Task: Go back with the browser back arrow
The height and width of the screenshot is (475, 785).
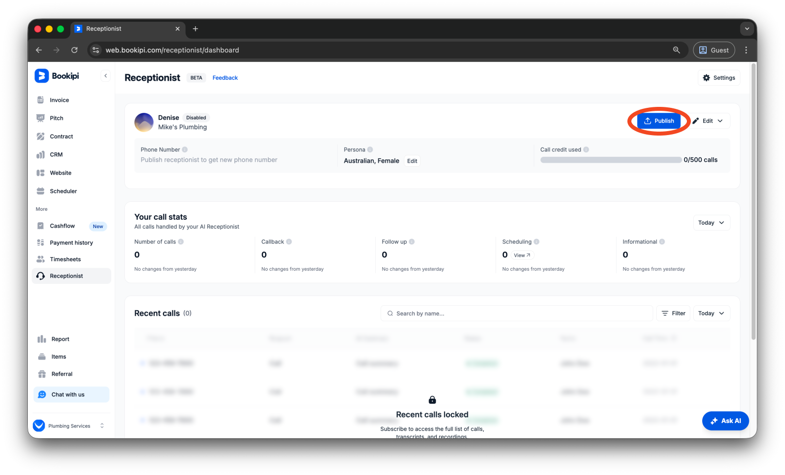Action: (x=39, y=50)
